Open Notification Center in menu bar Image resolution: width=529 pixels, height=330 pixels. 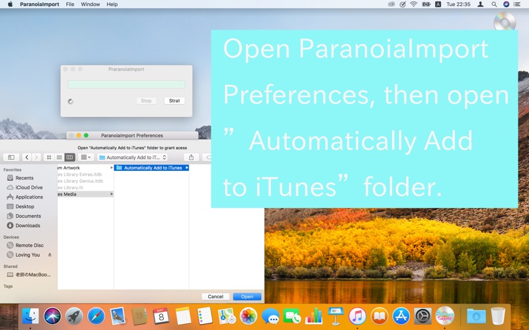517,5
